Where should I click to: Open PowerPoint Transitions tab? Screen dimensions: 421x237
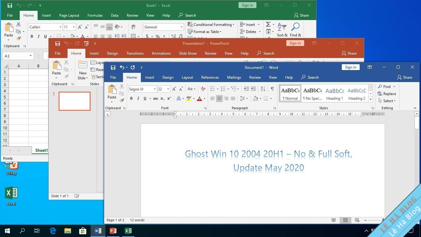135,53
